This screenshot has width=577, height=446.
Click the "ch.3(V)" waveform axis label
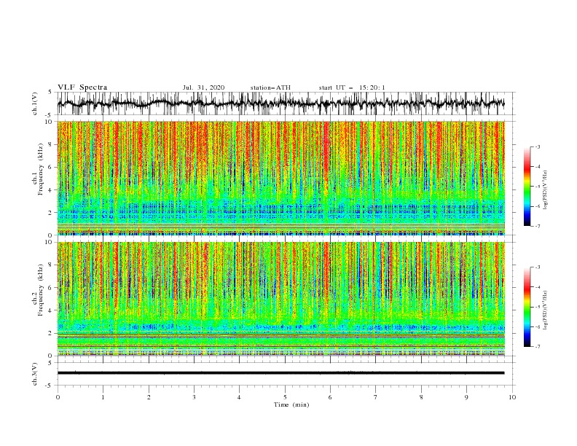pos(35,374)
